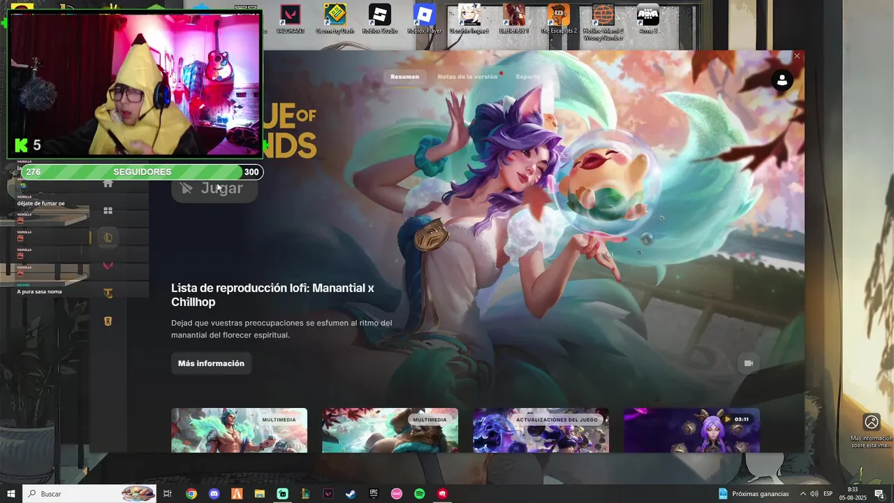Screen dimensions: 894x503
Task: Open Hotline Miami 2 desktop shortcut
Action: click(603, 21)
